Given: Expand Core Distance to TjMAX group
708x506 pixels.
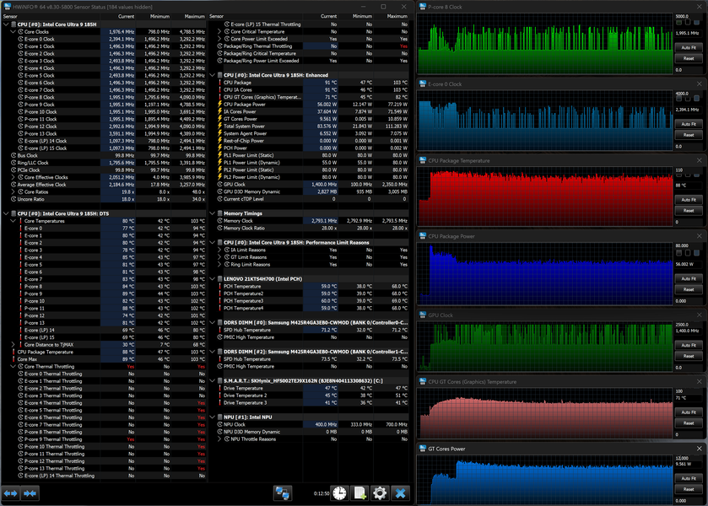Looking at the screenshot, I should tap(14, 344).
